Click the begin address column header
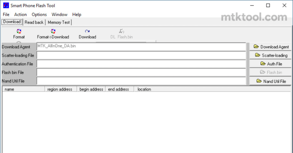The height and width of the screenshot is (153, 293). 91,89
